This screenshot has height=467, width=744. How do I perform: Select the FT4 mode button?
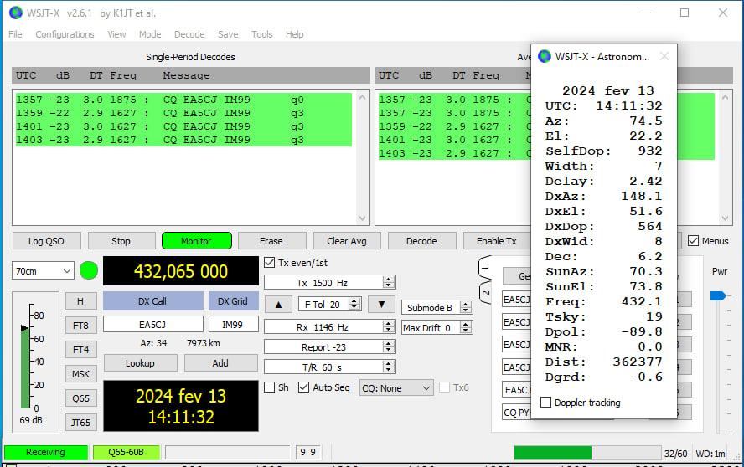[x=80, y=350]
